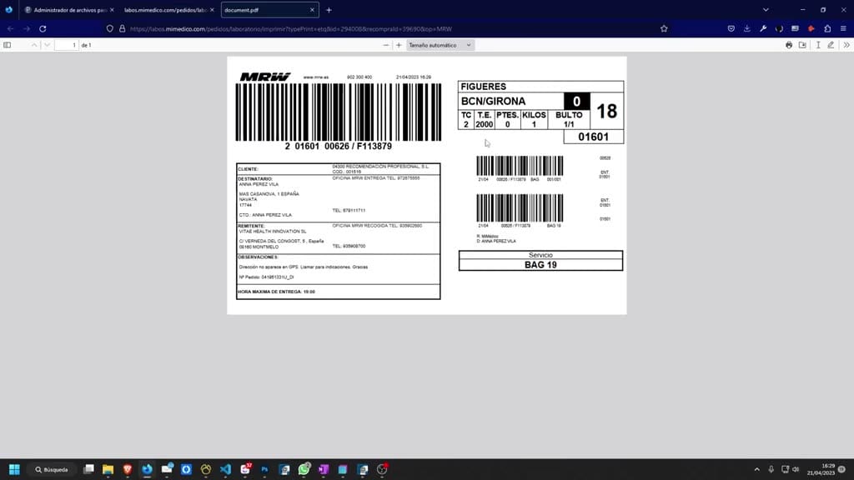Print the PDF with the printer icon
The height and width of the screenshot is (480, 854).
(789, 45)
